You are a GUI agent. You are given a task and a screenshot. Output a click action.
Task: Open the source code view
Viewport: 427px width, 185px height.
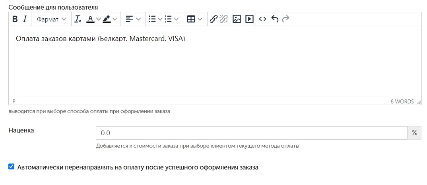(262, 19)
